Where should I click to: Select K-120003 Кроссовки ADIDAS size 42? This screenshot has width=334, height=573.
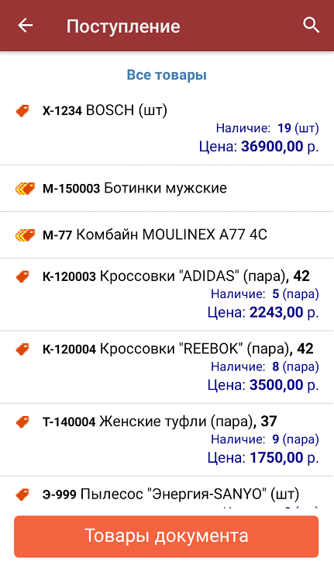click(167, 294)
